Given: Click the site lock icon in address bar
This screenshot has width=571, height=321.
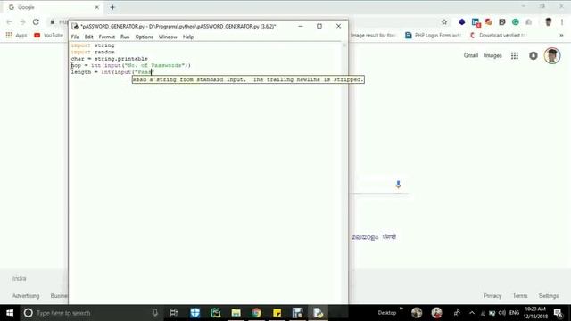Looking at the screenshot, I should [x=53, y=22].
